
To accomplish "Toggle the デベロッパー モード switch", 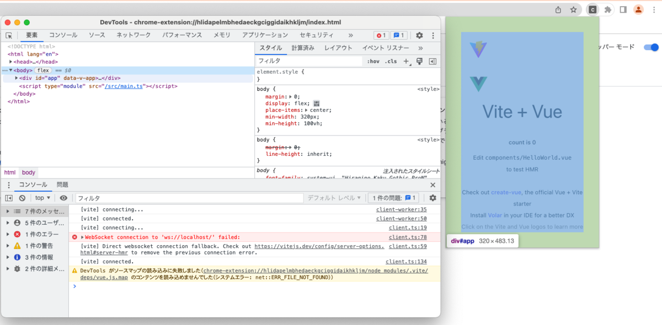I will pyautogui.click(x=651, y=47).
